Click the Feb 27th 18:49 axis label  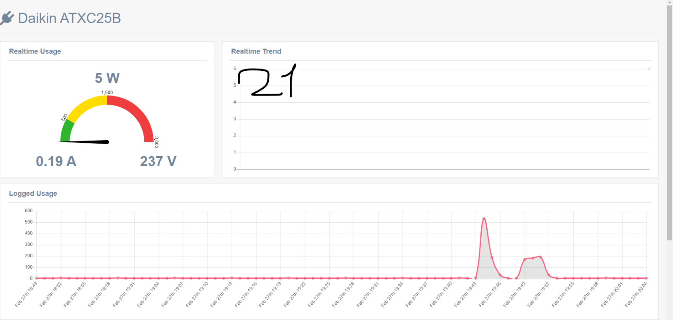[26, 294]
